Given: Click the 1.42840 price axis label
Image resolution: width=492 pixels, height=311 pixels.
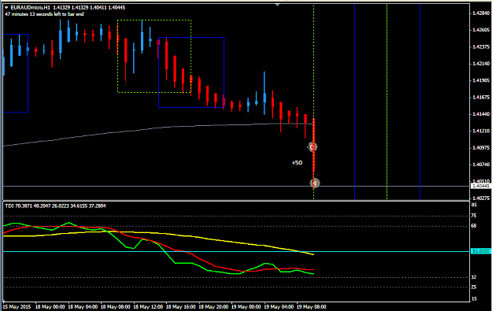Looking at the screenshot, I should click(481, 13).
